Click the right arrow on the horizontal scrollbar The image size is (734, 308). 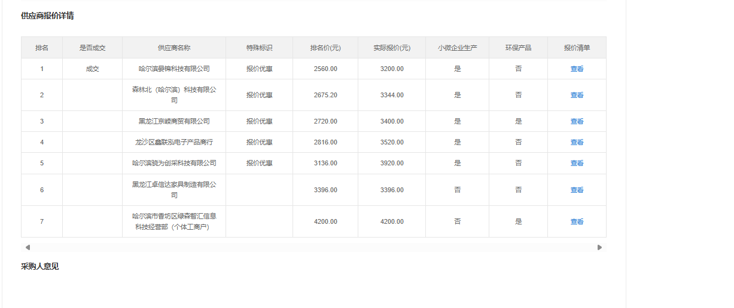[x=599, y=247]
